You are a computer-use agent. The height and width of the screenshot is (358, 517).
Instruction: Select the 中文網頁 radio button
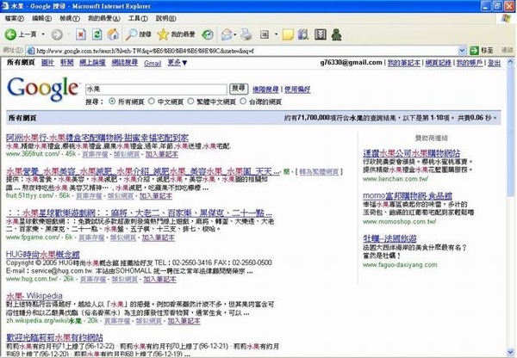point(152,102)
